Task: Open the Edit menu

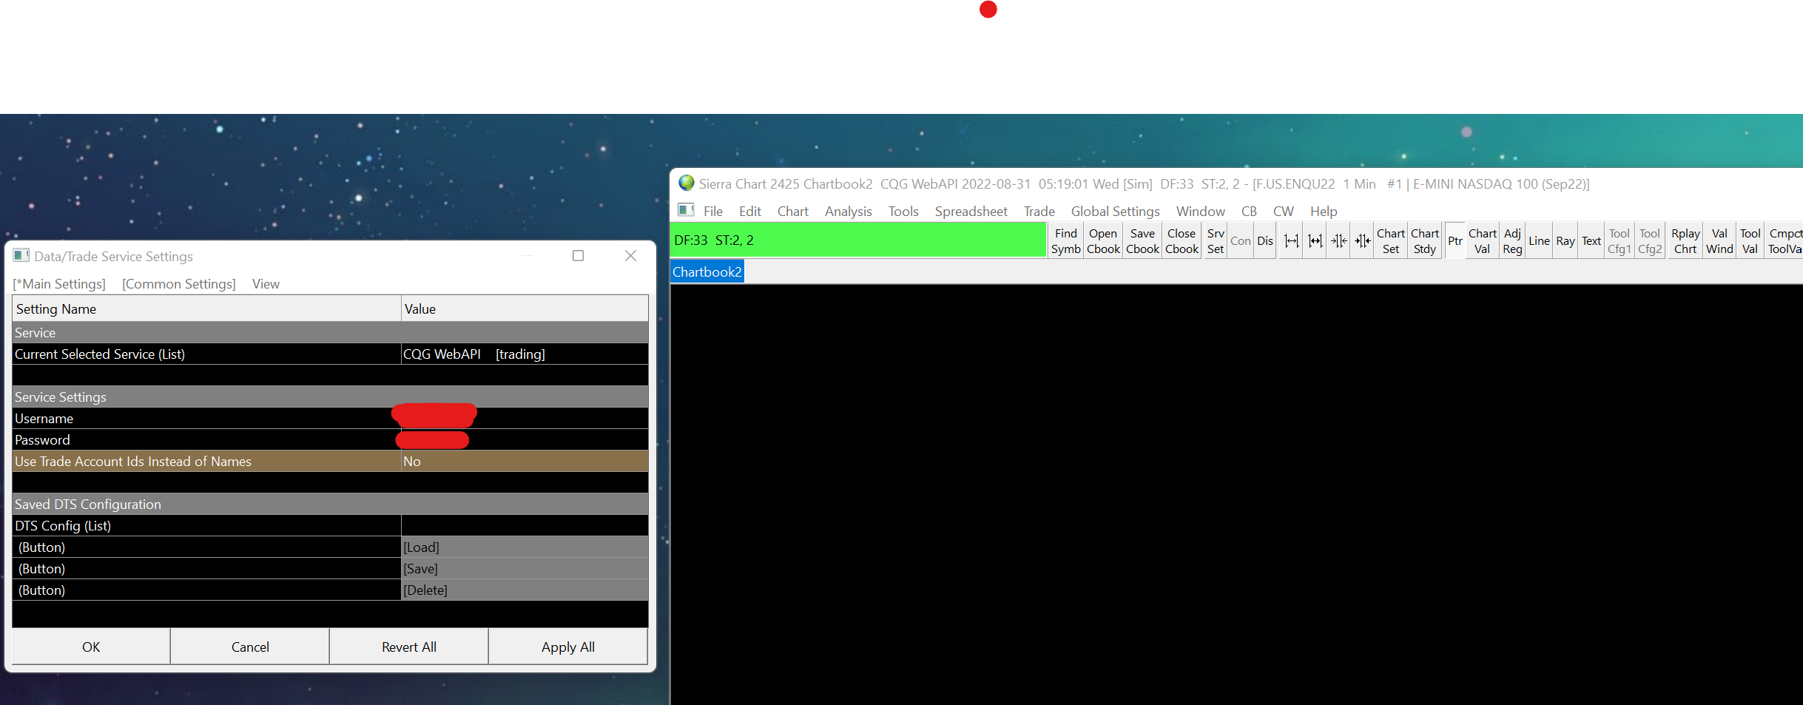Action: (750, 212)
